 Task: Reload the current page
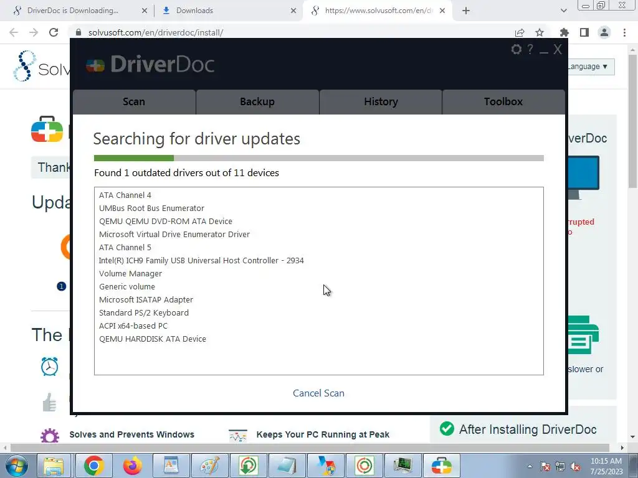[54, 32]
